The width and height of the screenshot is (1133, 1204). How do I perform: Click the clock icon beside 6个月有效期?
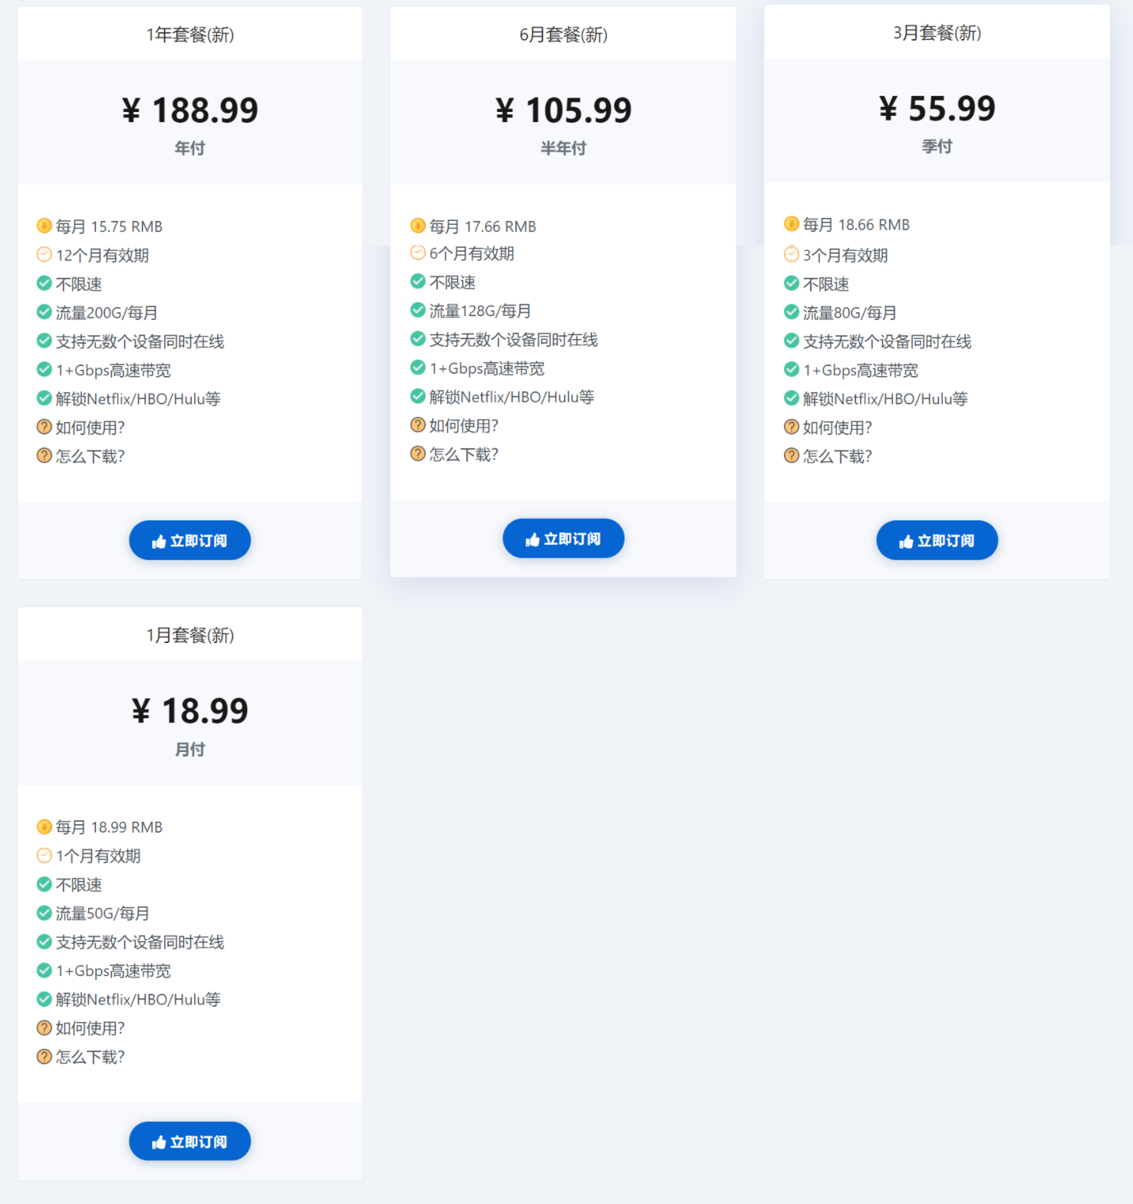pyautogui.click(x=418, y=252)
